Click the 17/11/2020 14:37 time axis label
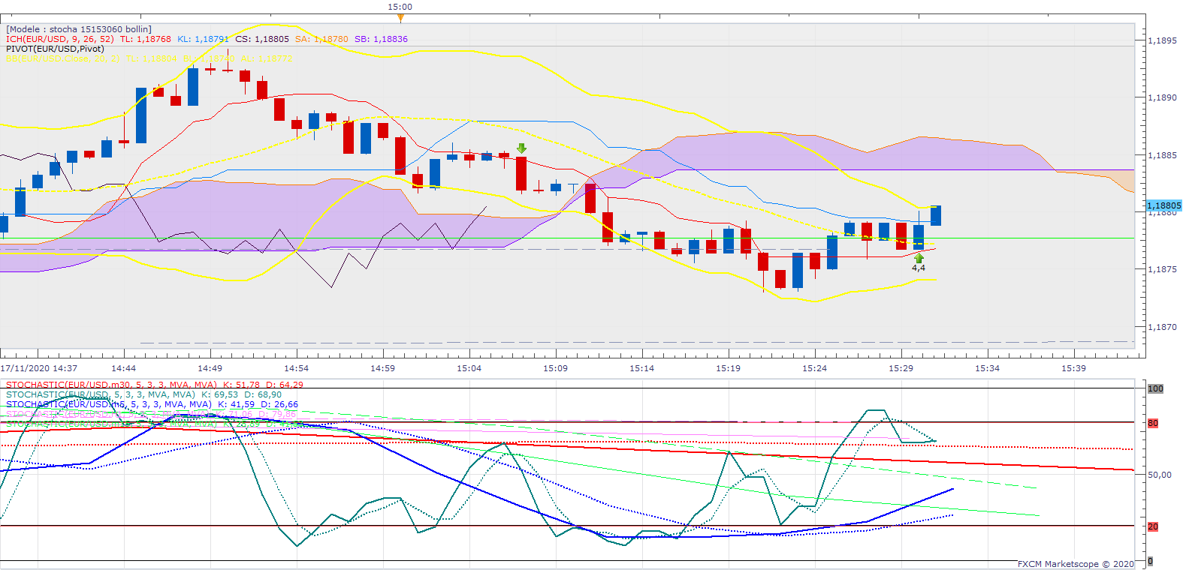This screenshot has width=1189, height=570. 39,368
